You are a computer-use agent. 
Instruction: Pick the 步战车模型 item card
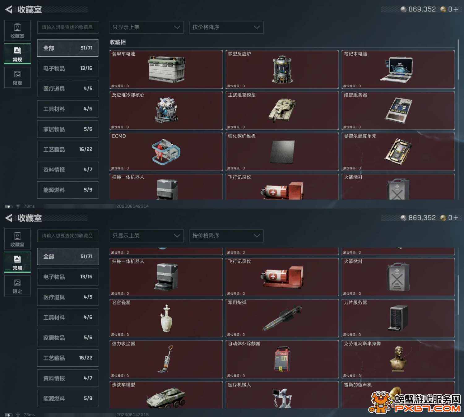click(166, 395)
